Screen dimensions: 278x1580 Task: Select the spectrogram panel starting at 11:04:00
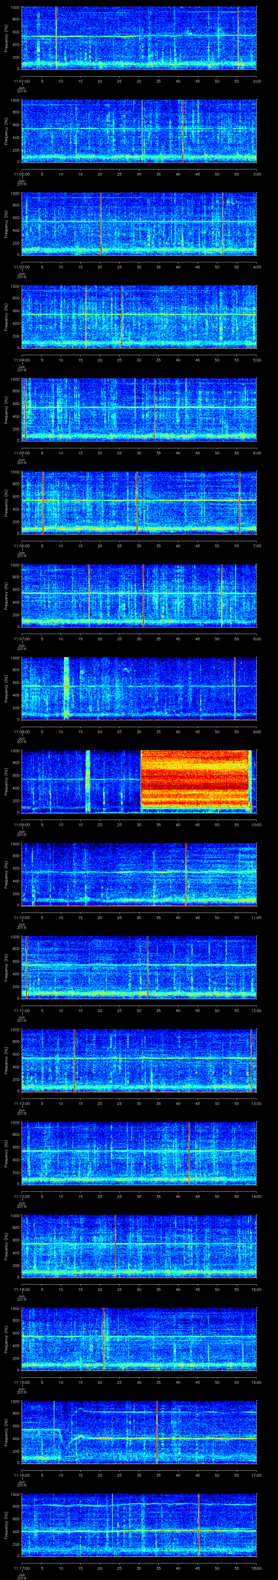[139, 317]
